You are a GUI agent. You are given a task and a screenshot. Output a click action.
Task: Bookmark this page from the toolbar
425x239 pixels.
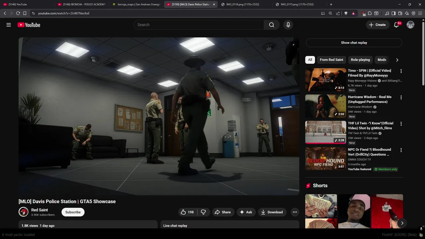pos(25,13)
